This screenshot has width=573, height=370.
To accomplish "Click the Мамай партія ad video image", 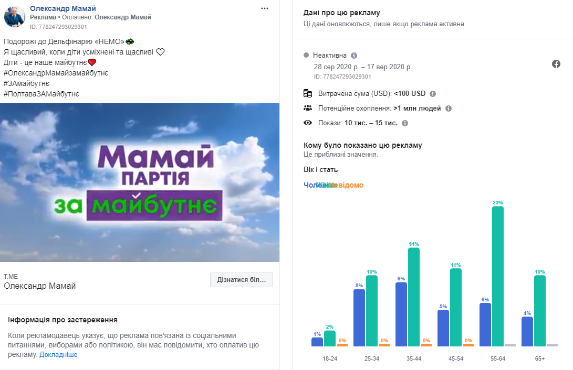I will coord(140,182).
